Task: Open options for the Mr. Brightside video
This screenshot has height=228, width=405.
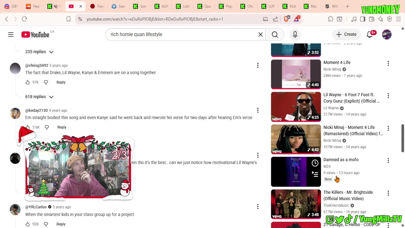Action: pyautogui.click(x=388, y=193)
